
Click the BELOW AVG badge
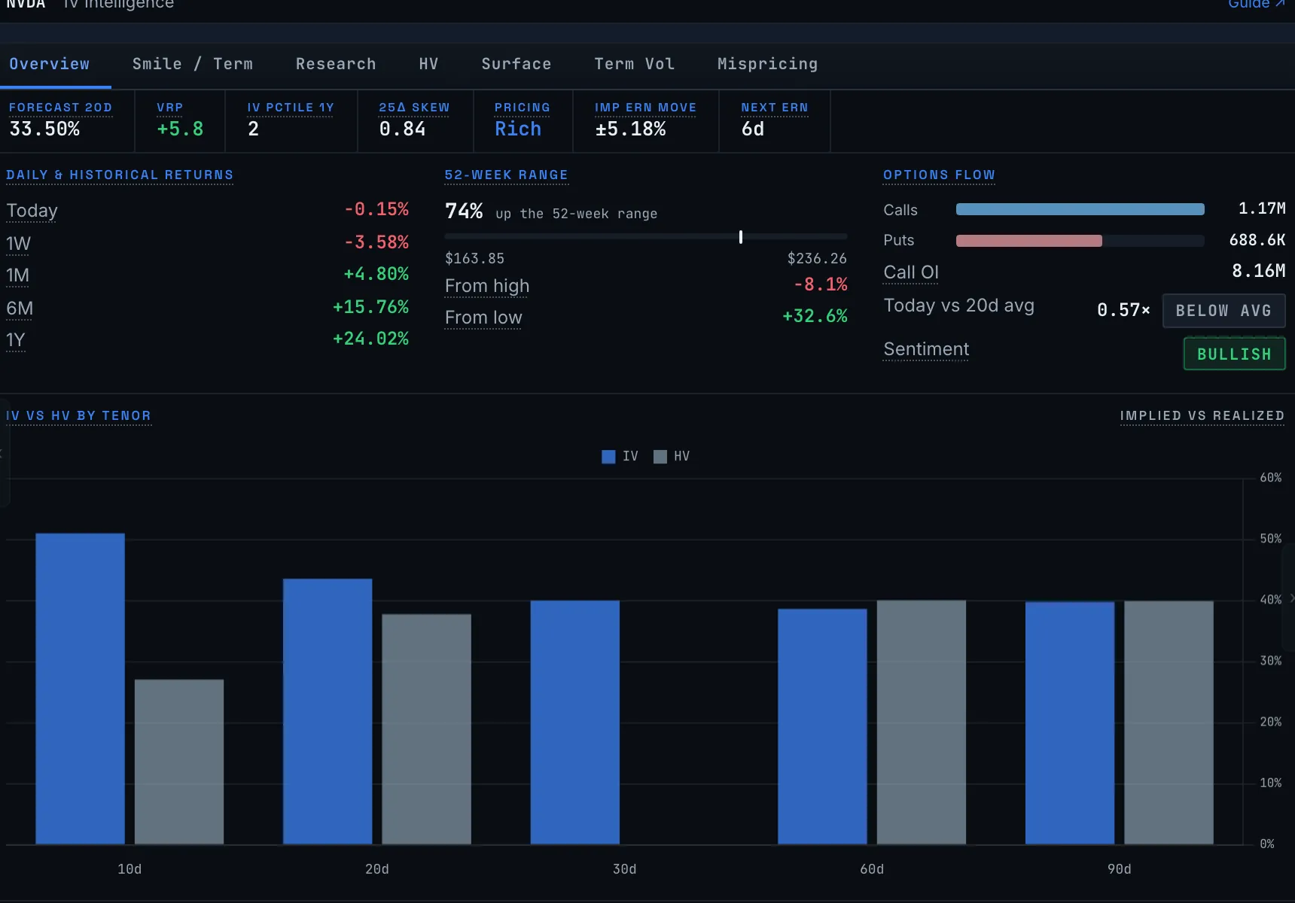point(1223,311)
